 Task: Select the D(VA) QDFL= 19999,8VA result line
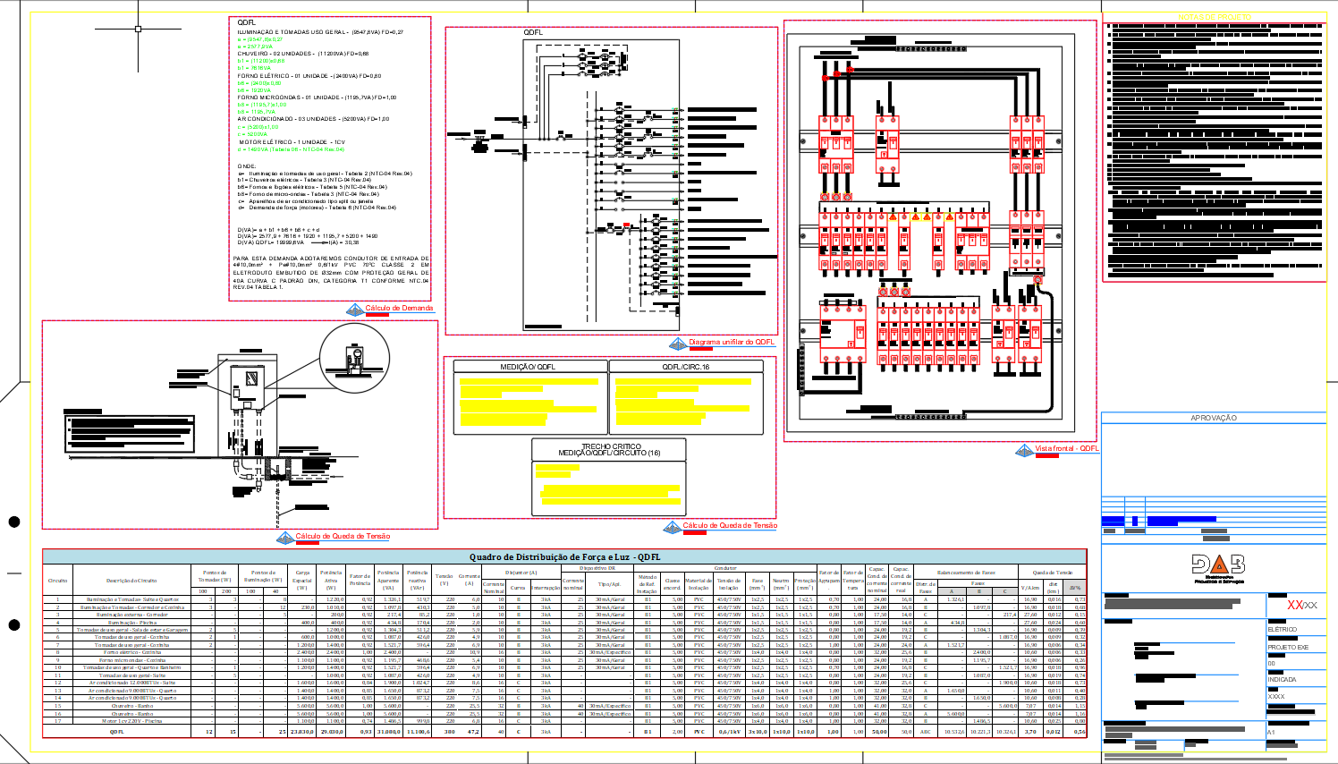[x=298, y=242]
